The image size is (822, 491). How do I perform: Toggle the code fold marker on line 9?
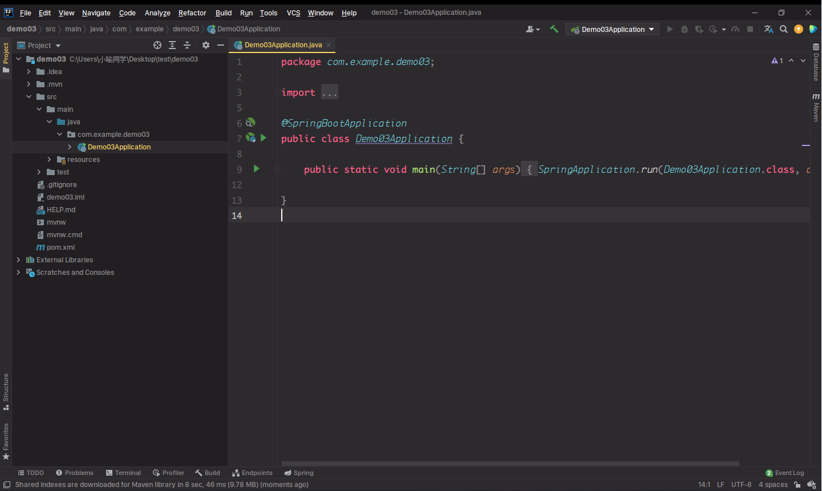coord(277,169)
